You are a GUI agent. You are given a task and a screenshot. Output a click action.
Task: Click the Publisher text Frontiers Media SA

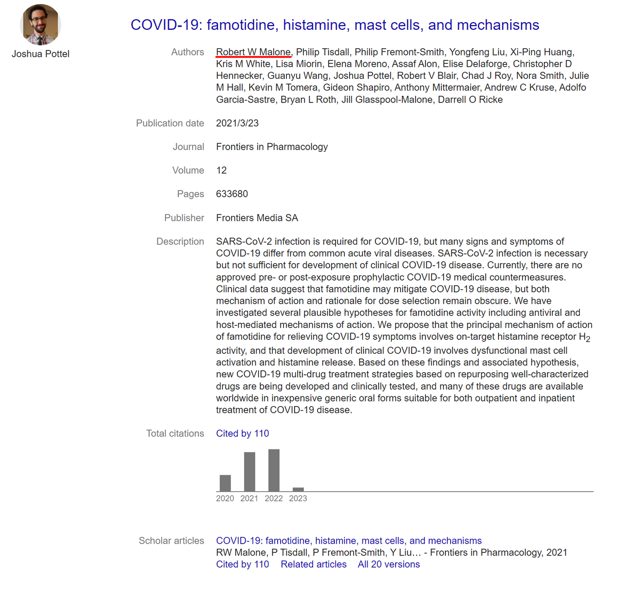[256, 218]
